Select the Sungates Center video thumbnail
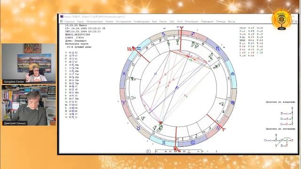 pyautogui.click(x=29, y=64)
